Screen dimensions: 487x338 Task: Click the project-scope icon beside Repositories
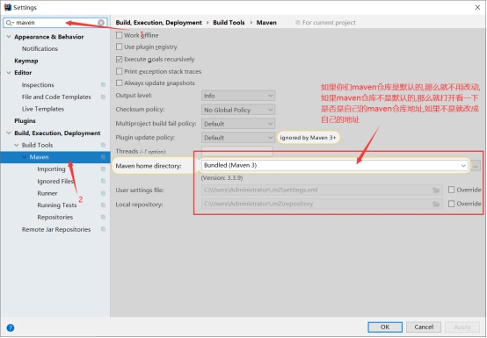103,217
